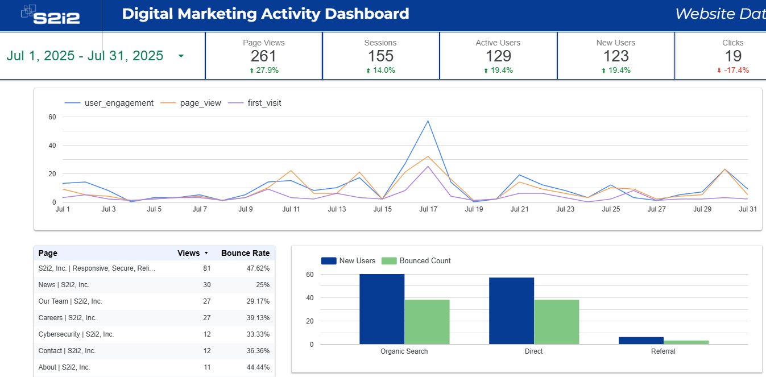Sort table by Bounce Rate header
The height and width of the screenshot is (377, 766).
tap(245, 253)
